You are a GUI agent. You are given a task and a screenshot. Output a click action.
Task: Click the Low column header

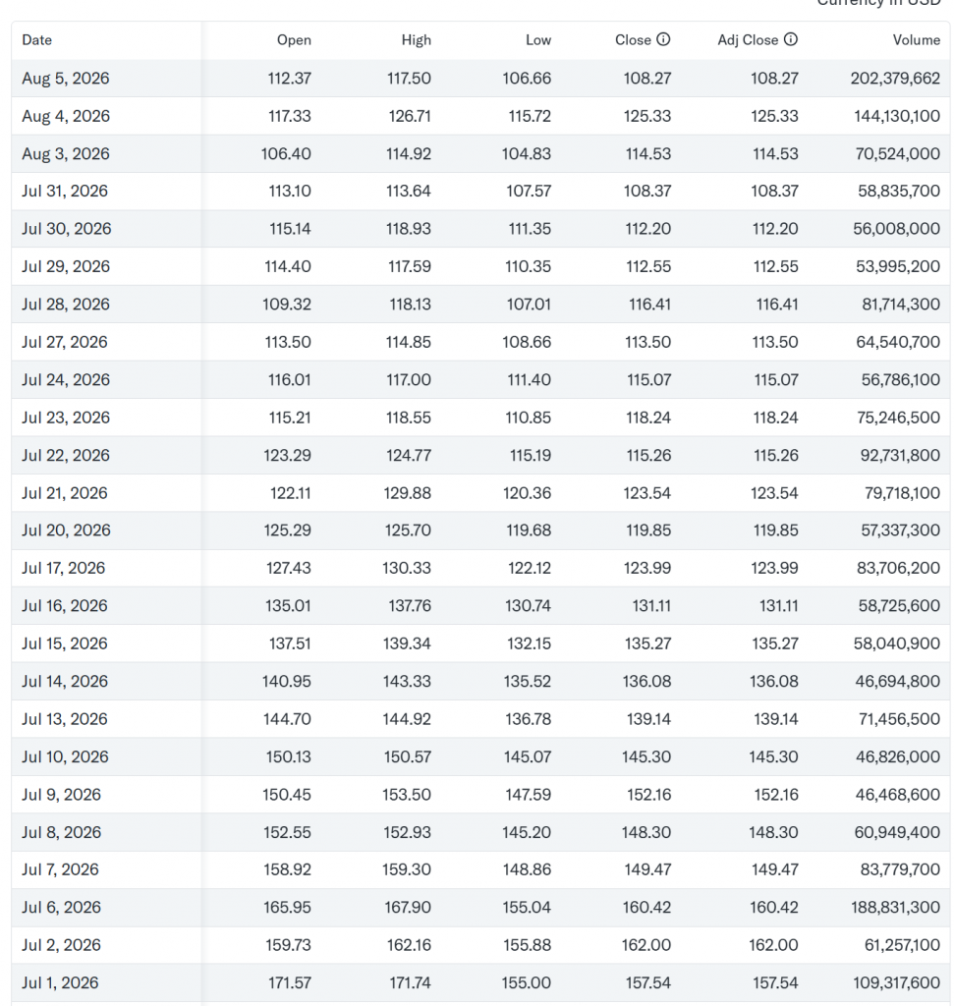pyautogui.click(x=538, y=39)
